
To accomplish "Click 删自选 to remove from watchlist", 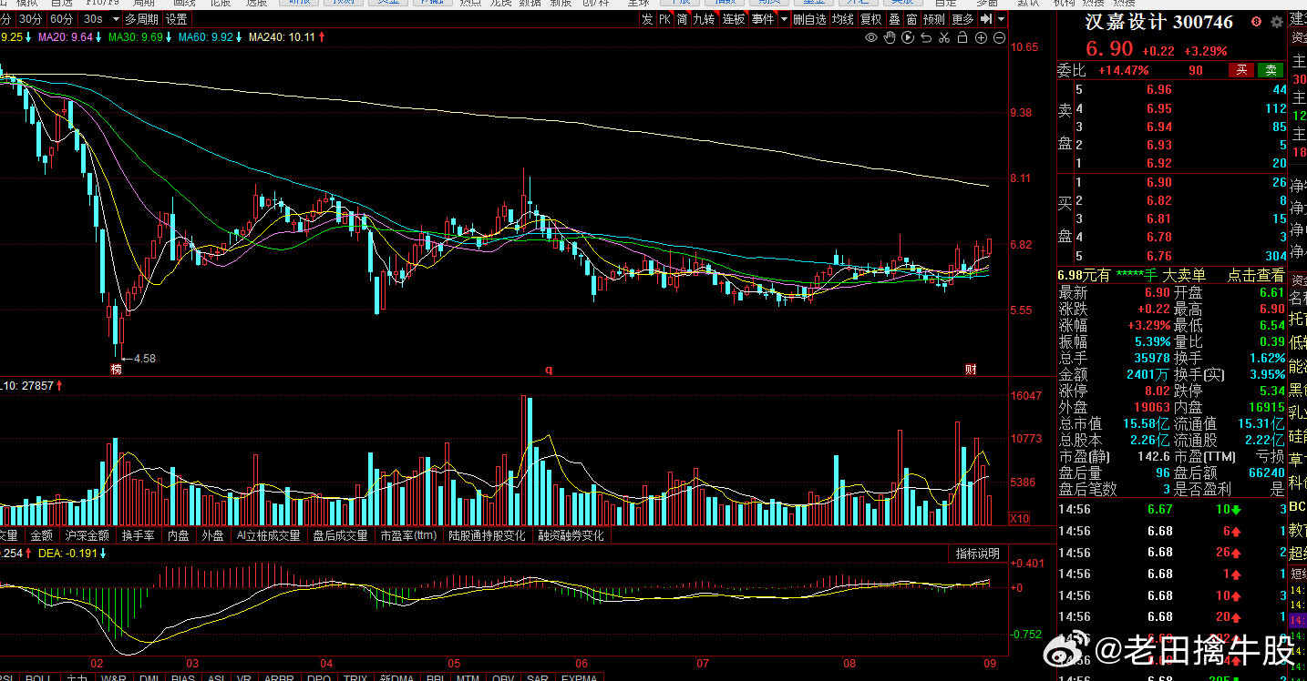I will pyautogui.click(x=809, y=19).
